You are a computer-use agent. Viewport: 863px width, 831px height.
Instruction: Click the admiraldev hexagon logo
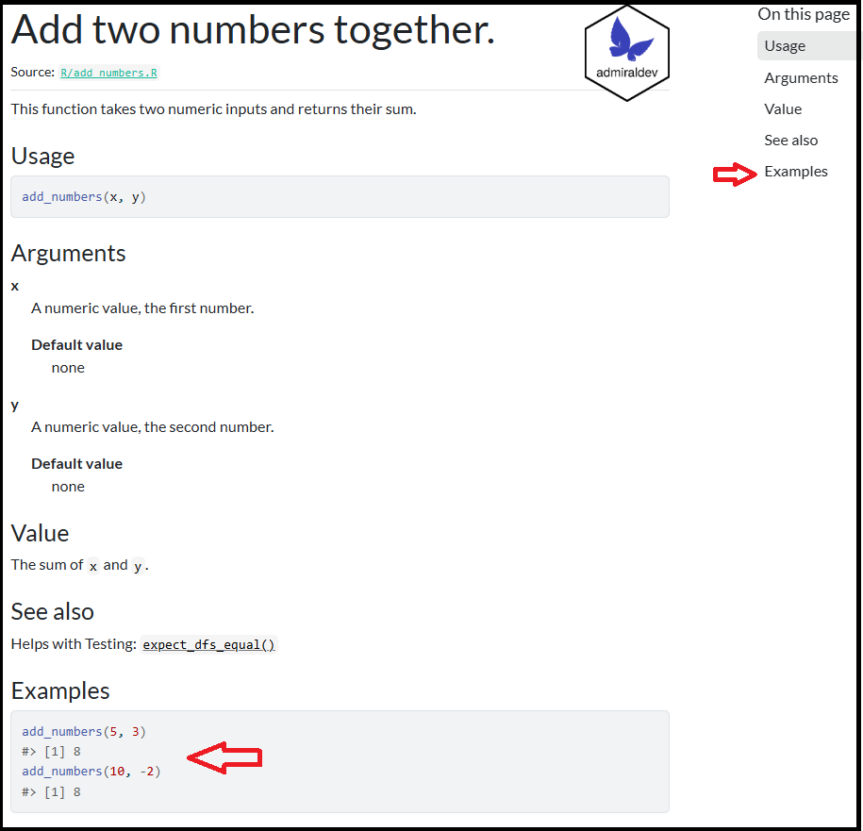627,53
